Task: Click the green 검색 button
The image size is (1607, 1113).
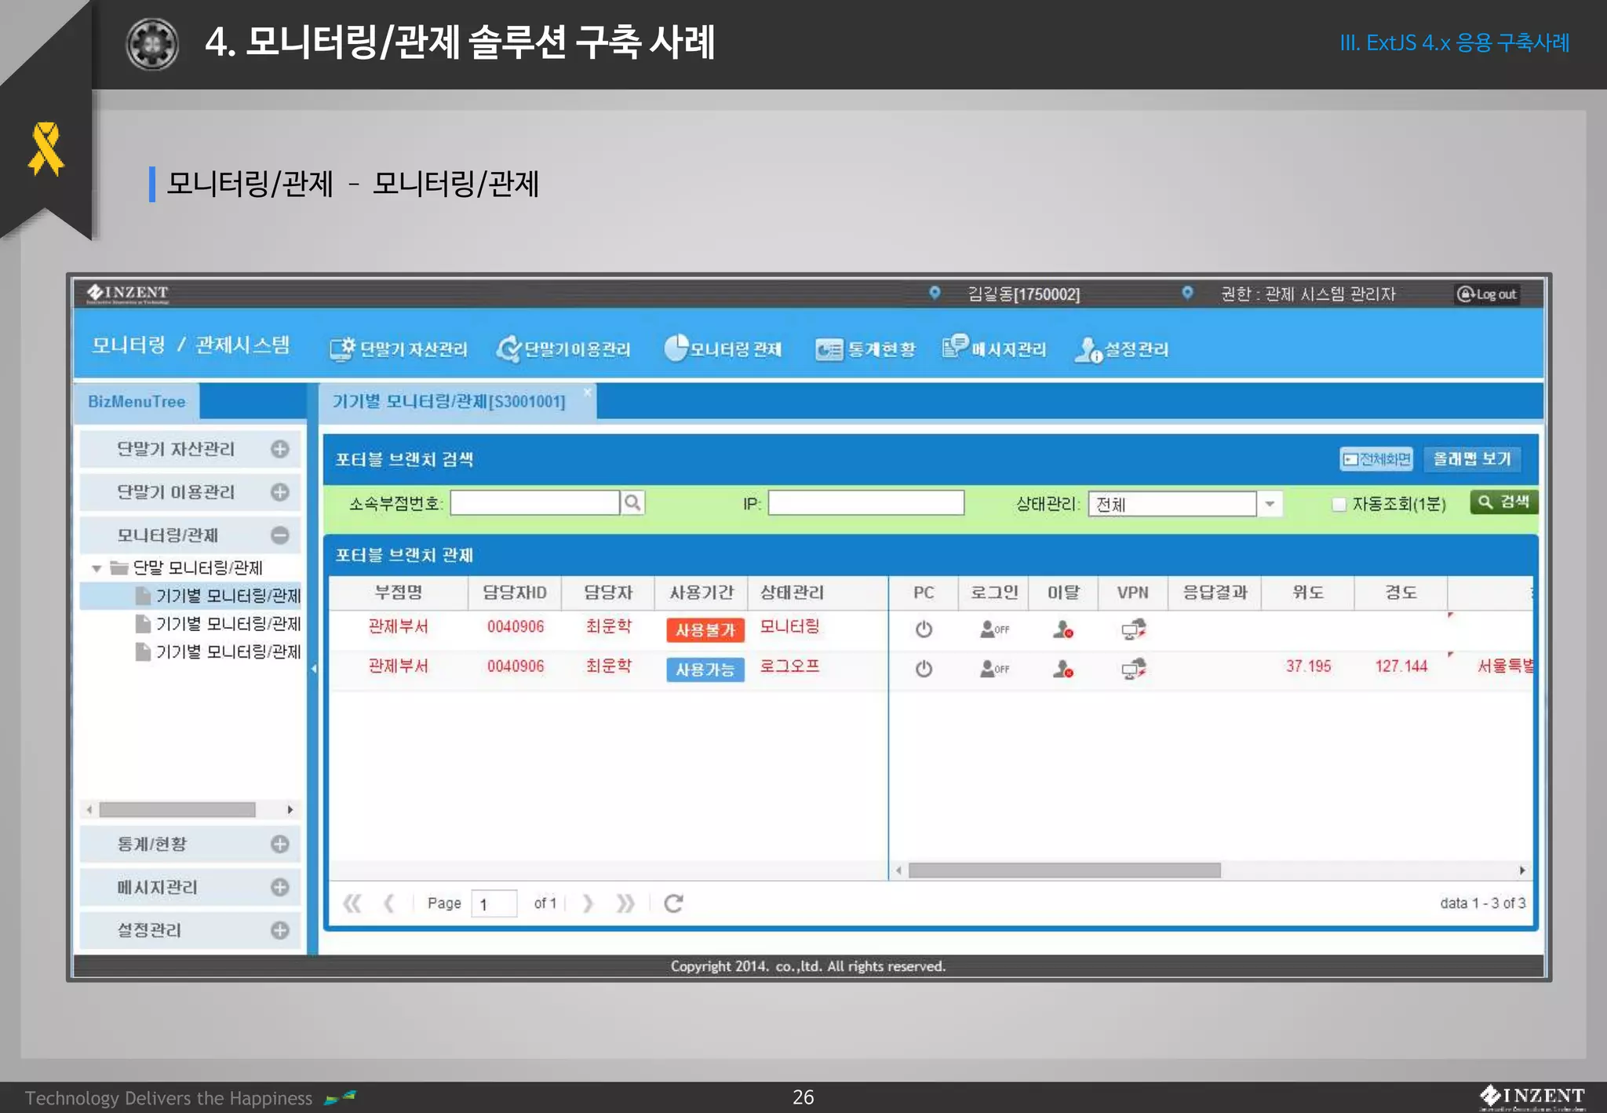Action: coord(1503,502)
